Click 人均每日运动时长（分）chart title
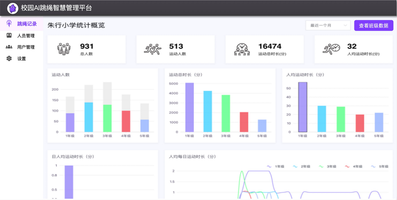The image size is (397, 200). click(192, 157)
